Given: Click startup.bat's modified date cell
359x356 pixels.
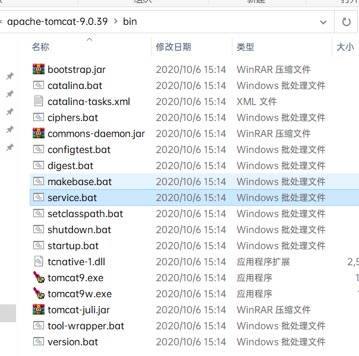Looking at the screenshot, I should click(x=191, y=246).
